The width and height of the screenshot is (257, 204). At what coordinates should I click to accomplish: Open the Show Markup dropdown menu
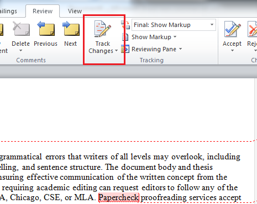pos(175,37)
